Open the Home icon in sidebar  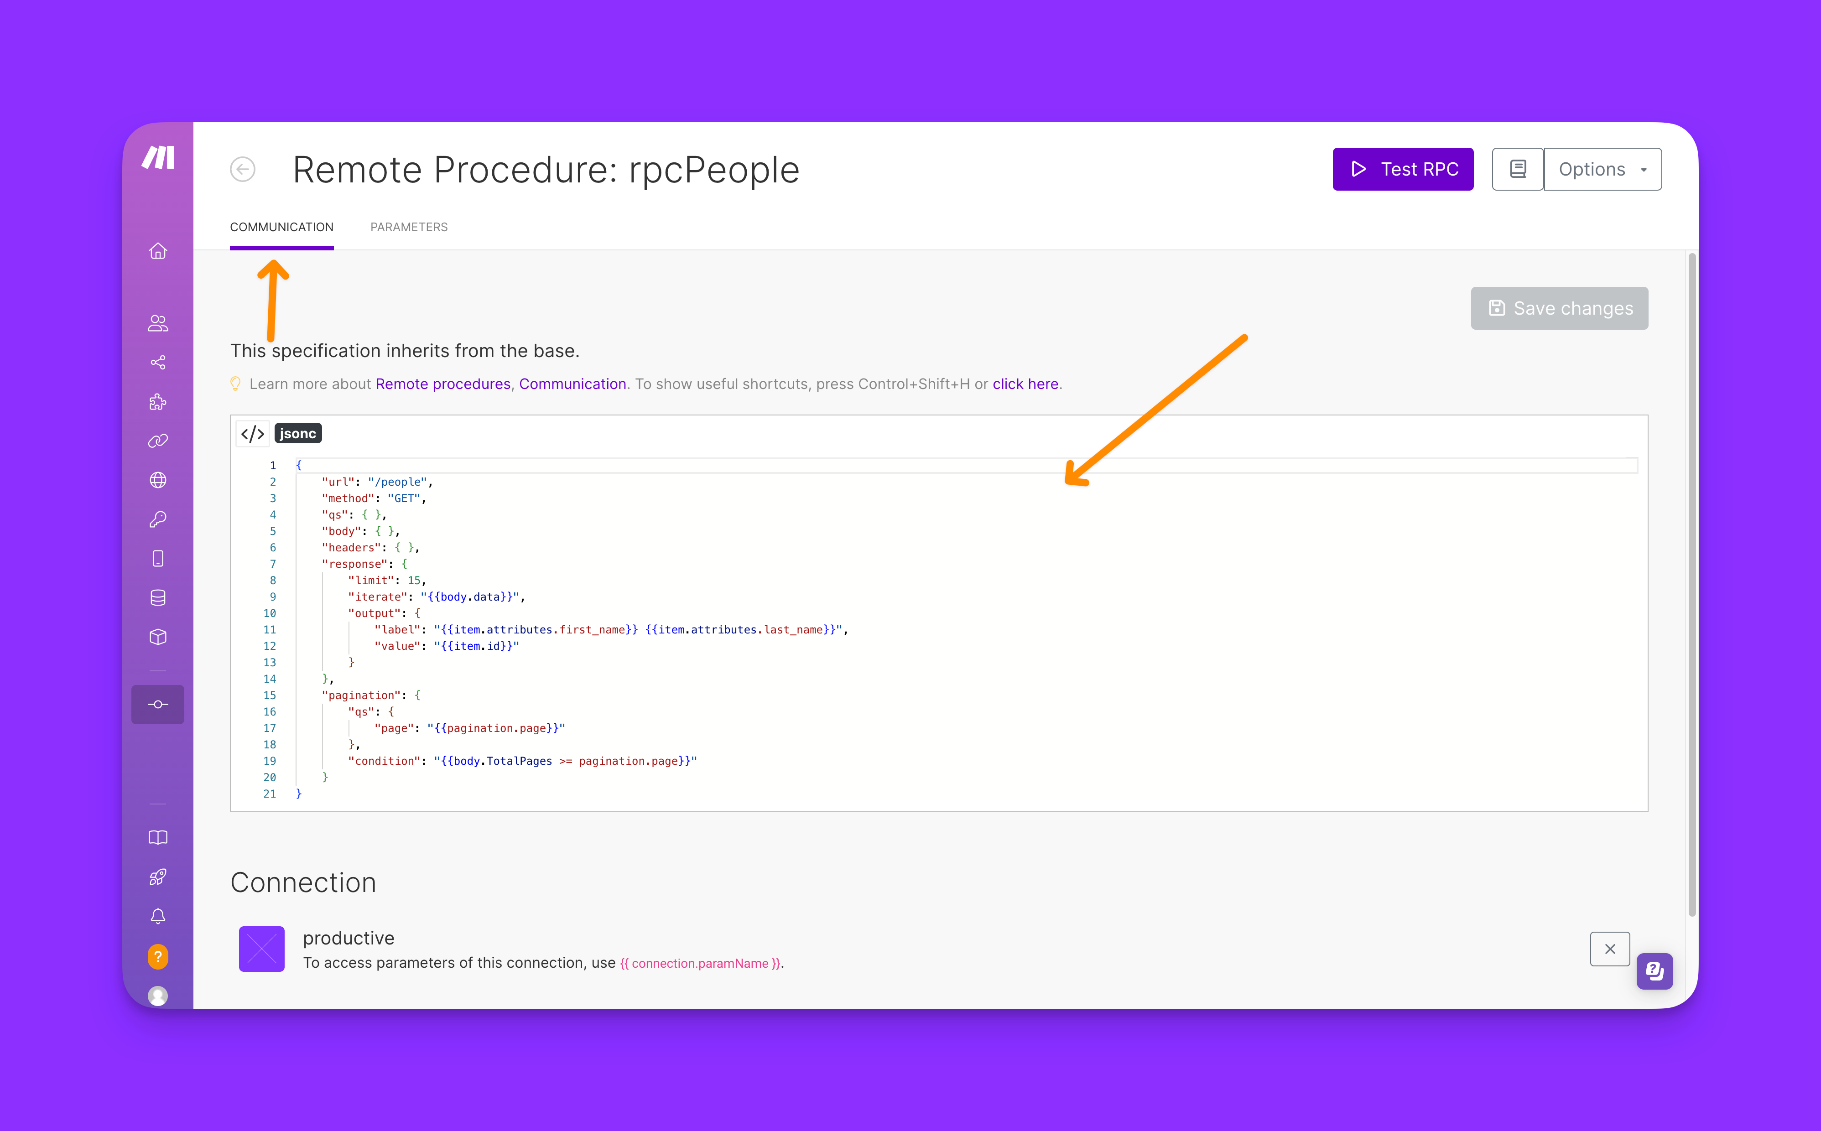pos(158,251)
